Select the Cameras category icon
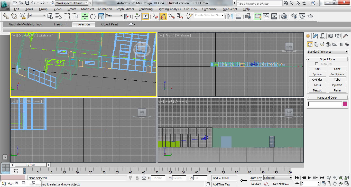Viewport: 351px width, 187px height. 328,44
